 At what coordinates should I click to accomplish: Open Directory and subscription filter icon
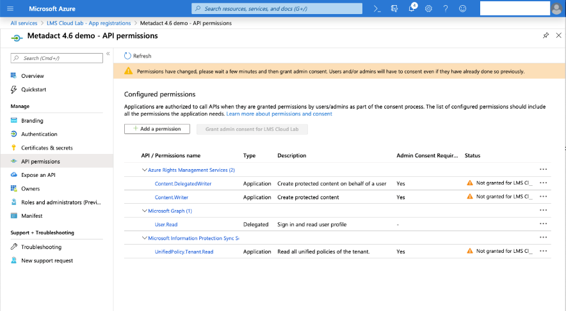tap(394, 9)
